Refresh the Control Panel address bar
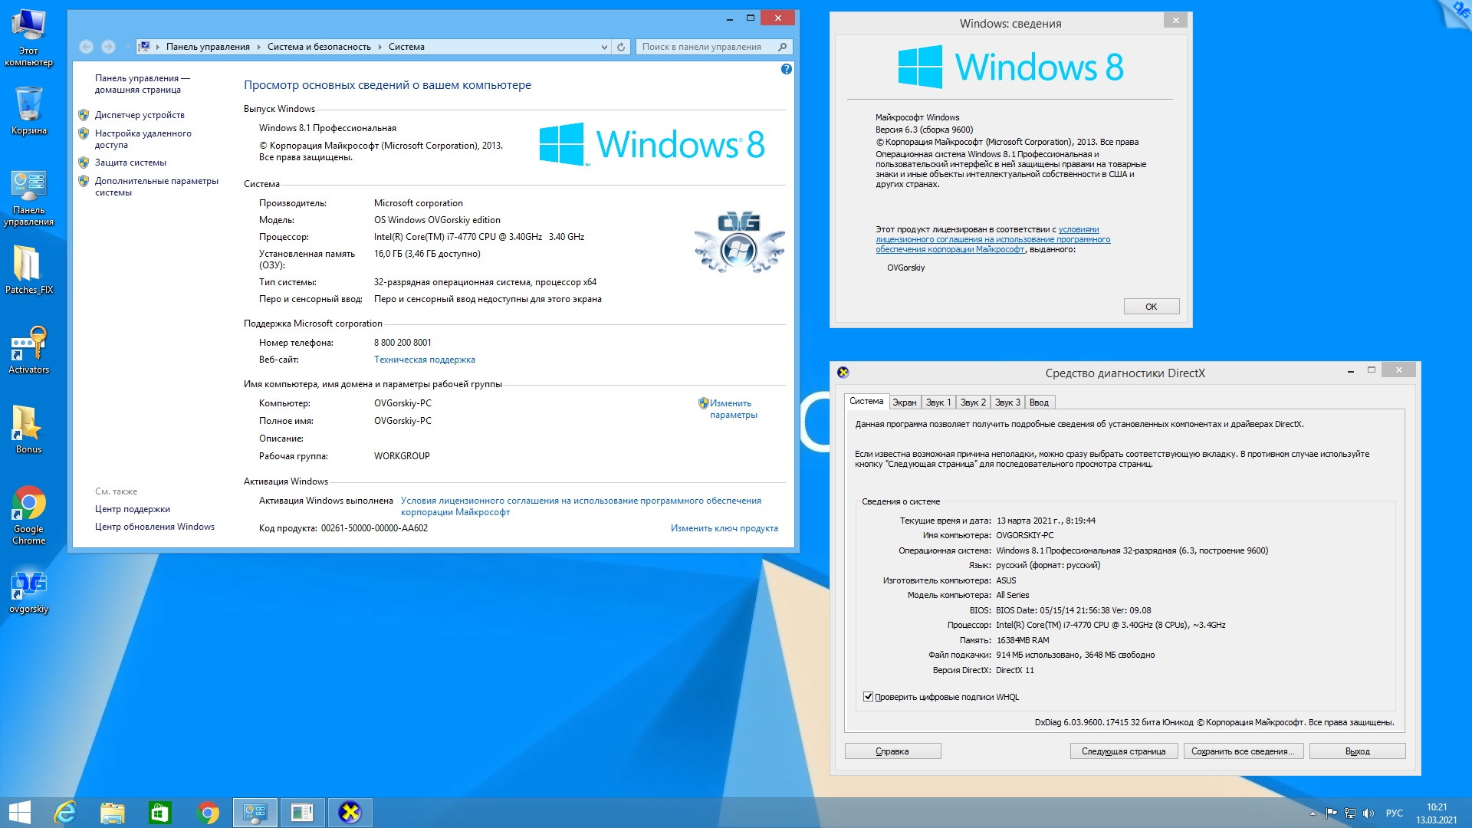The height and width of the screenshot is (828, 1472). coord(621,47)
